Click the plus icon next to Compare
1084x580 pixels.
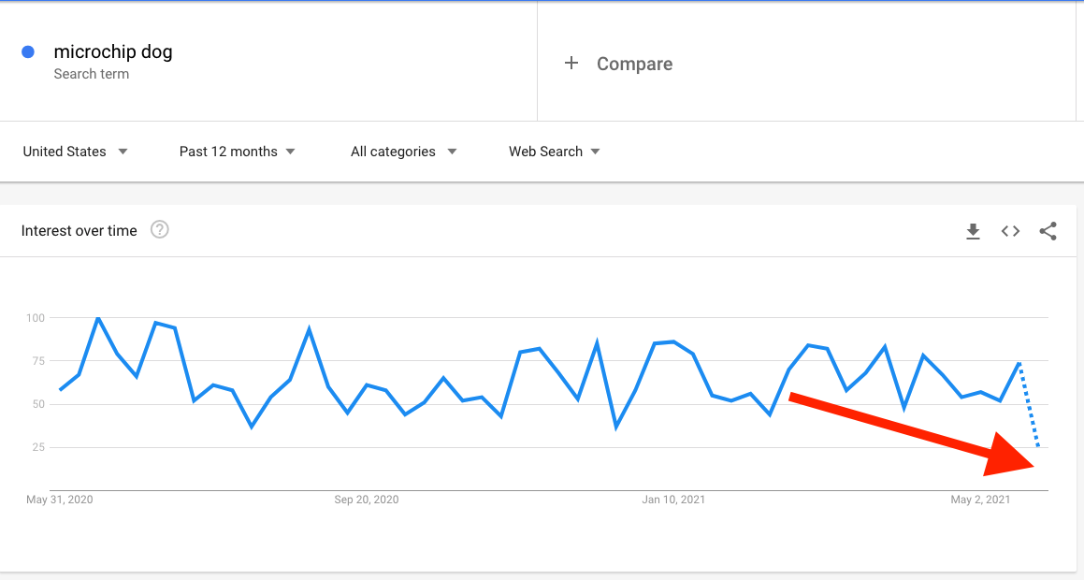pos(571,63)
